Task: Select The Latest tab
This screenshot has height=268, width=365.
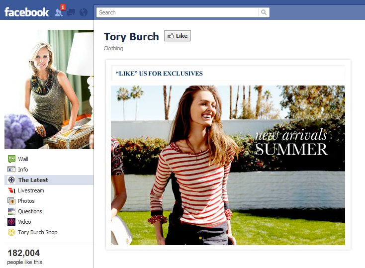Action: [x=49, y=180]
